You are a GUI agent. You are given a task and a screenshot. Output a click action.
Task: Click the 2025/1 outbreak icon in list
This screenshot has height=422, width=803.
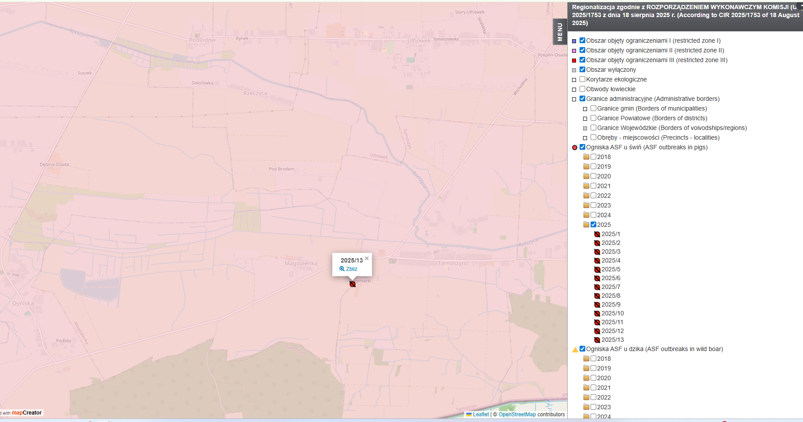597,234
